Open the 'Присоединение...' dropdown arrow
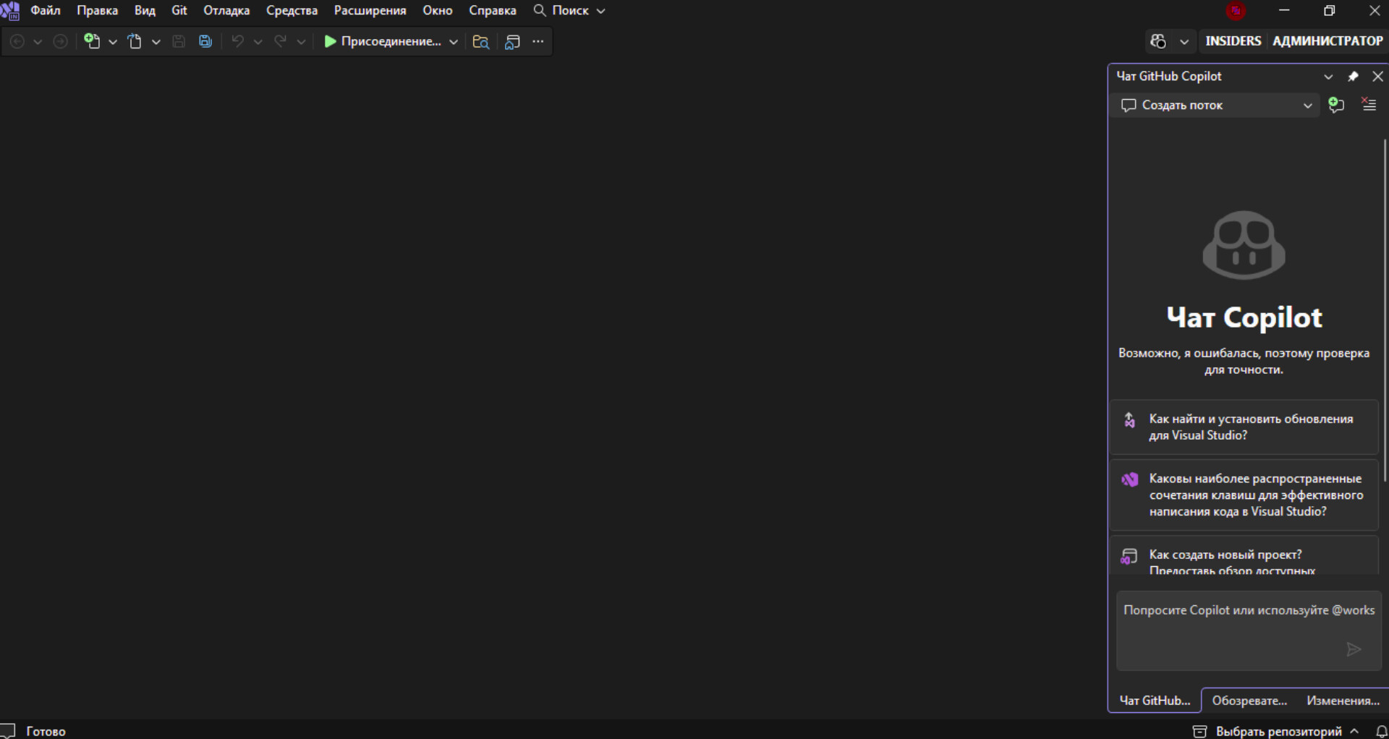Viewport: 1389px width, 739px height. tap(454, 42)
